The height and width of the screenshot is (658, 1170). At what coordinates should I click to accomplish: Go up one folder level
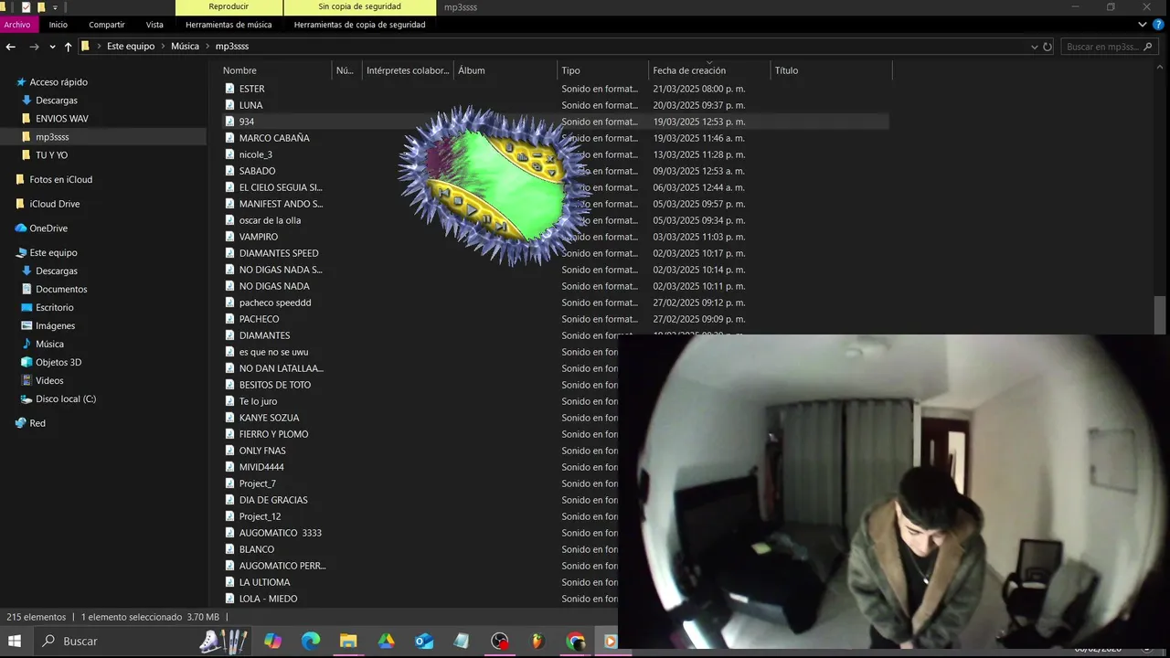(68, 47)
